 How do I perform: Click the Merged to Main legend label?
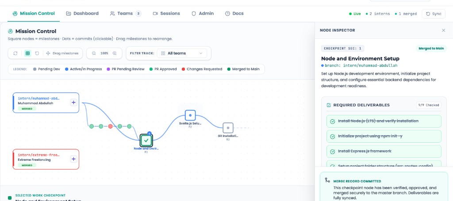(x=246, y=69)
